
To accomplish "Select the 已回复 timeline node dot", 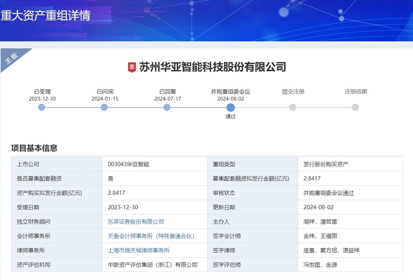I will click(167, 107).
